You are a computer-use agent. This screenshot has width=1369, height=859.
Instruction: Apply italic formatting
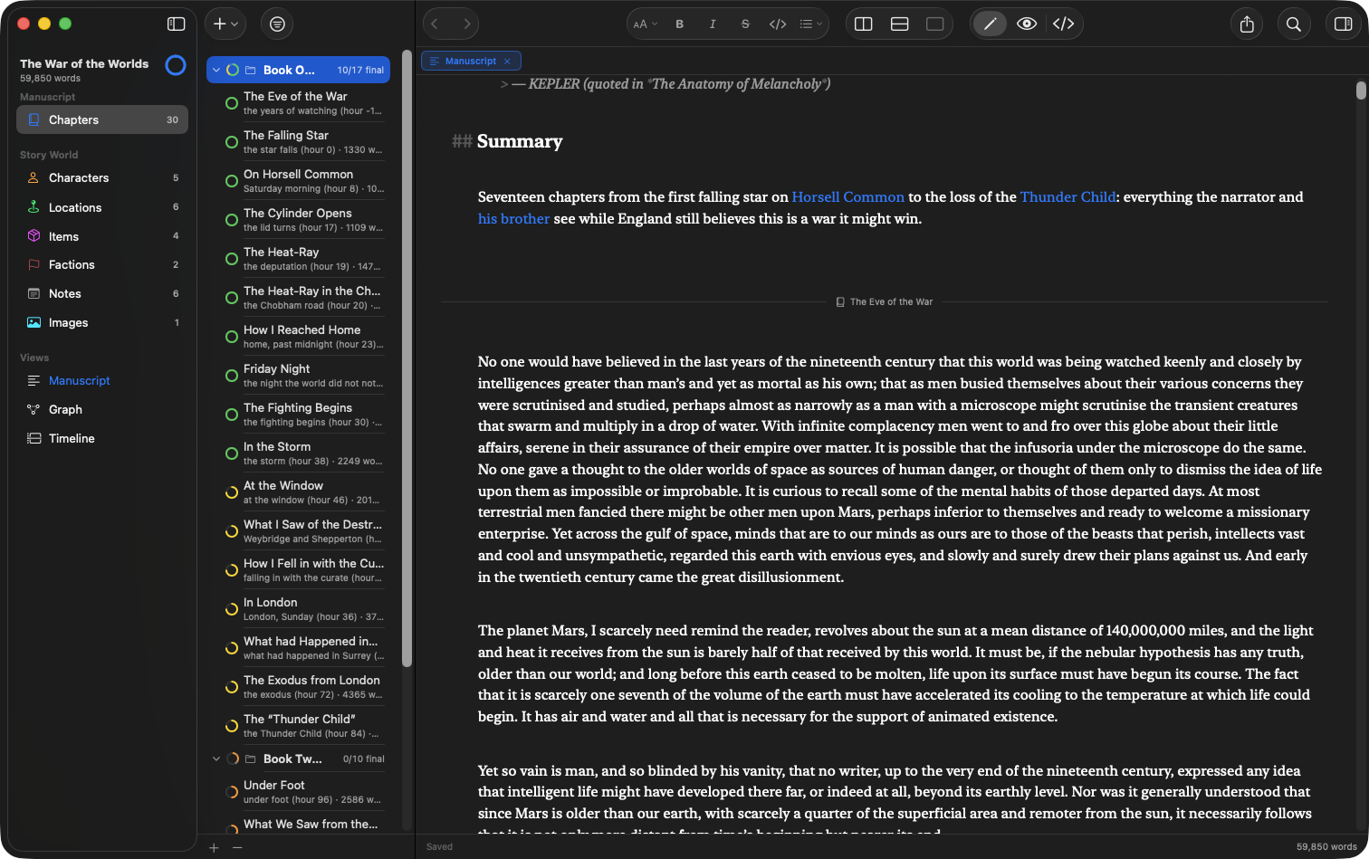click(x=713, y=24)
